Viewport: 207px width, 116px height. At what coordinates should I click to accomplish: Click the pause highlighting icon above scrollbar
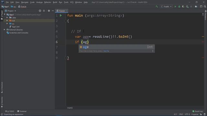pyautogui.click(x=203, y=14)
